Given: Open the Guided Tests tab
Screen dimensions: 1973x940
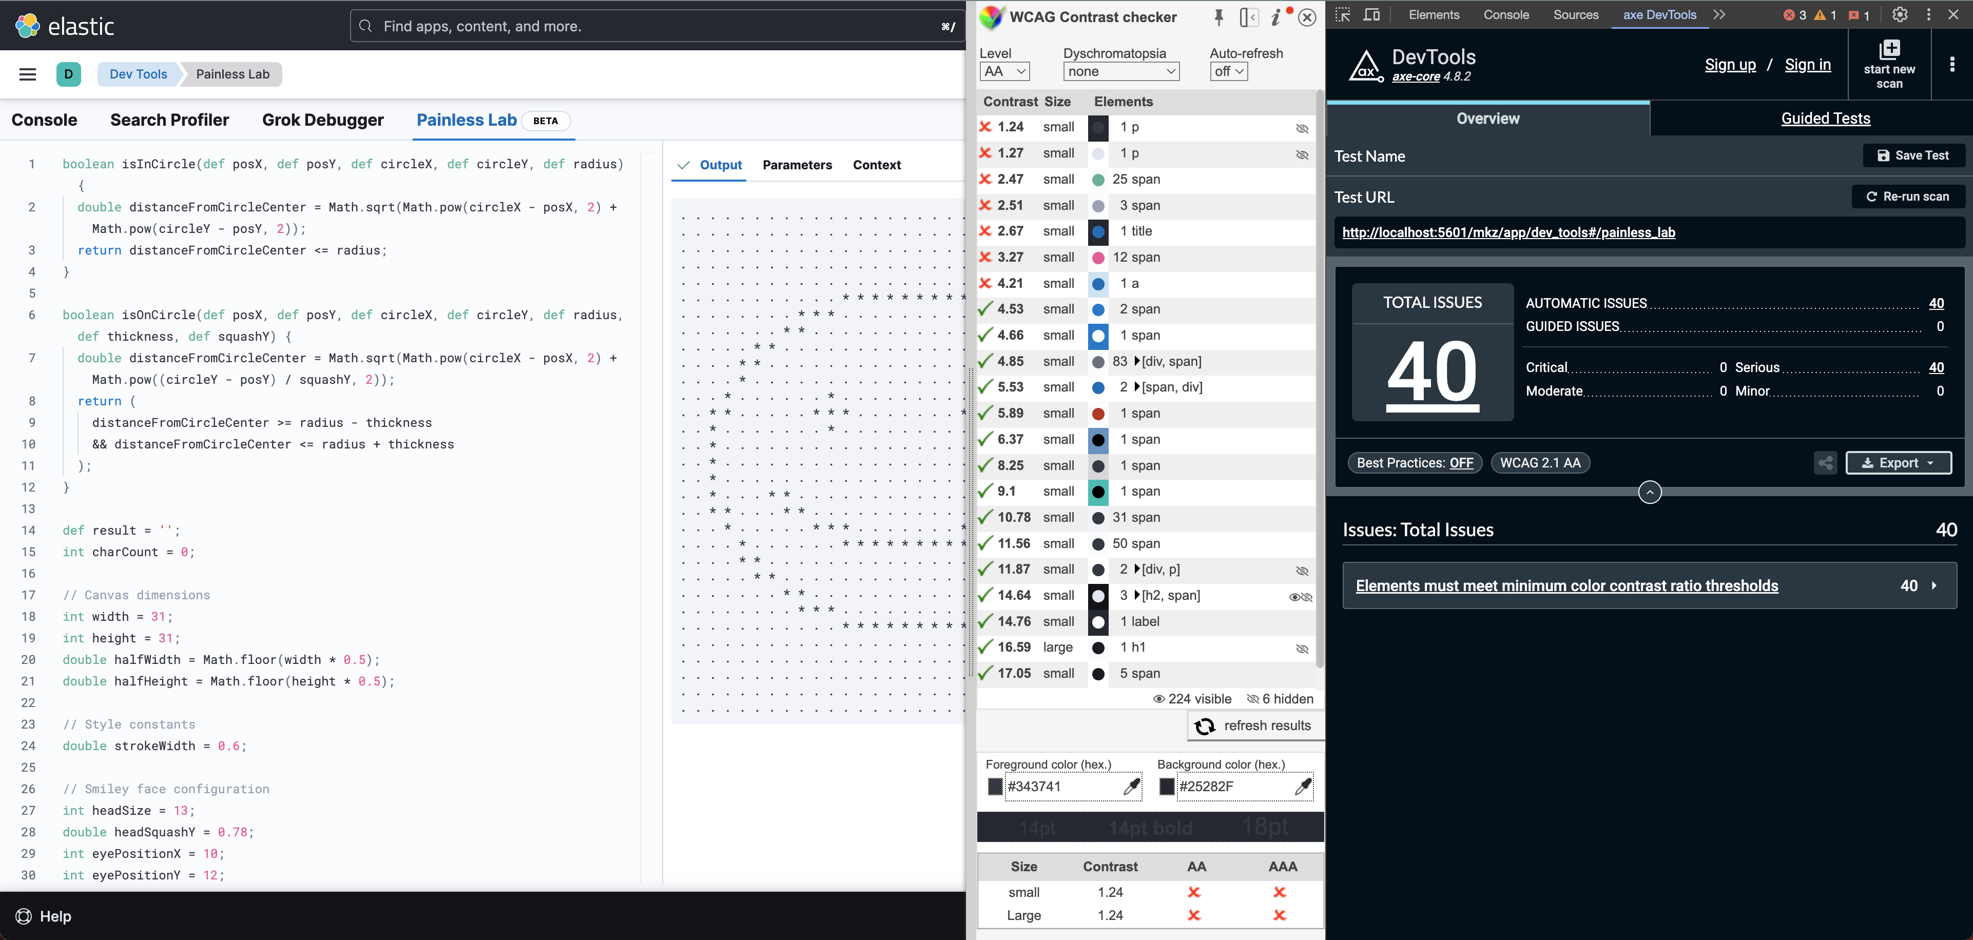Looking at the screenshot, I should [x=1826, y=119].
